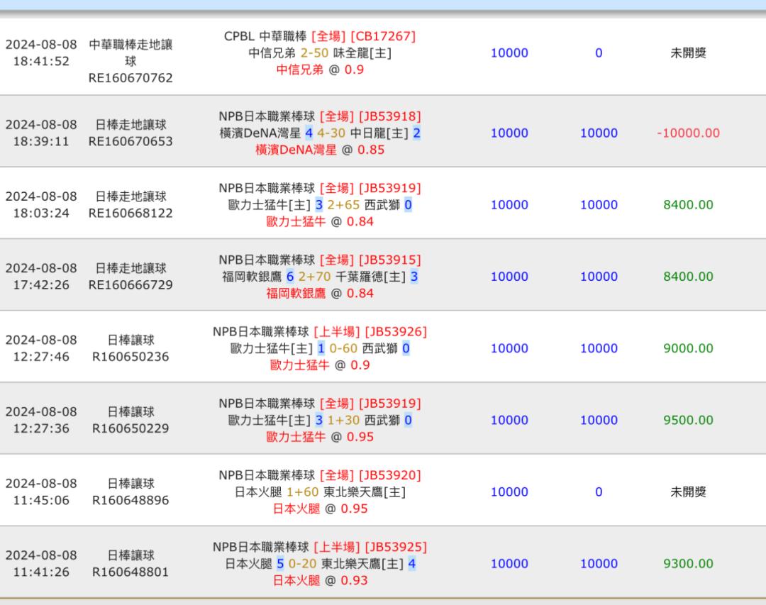Select order number RE160670762

131,78
